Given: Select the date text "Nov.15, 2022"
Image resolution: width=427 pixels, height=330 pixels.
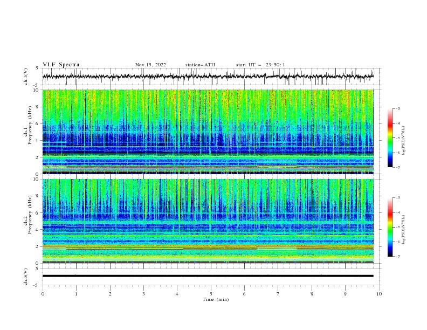Looking at the screenshot, I should coord(150,65).
